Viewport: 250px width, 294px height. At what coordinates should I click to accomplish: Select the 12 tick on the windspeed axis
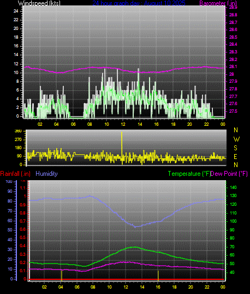pos(16,64)
